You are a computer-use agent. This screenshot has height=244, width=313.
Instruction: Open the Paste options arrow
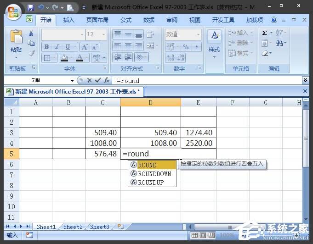(x=16, y=57)
